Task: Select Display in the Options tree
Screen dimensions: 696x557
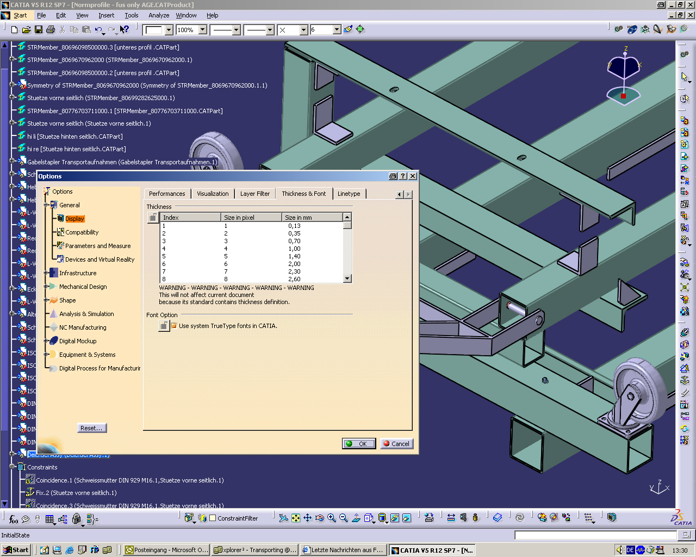Action: pyautogui.click(x=75, y=219)
